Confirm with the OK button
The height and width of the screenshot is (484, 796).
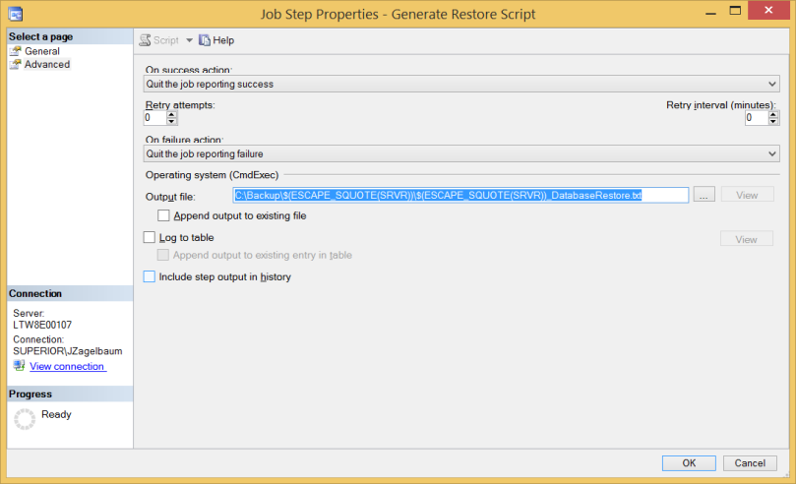[x=689, y=463]
